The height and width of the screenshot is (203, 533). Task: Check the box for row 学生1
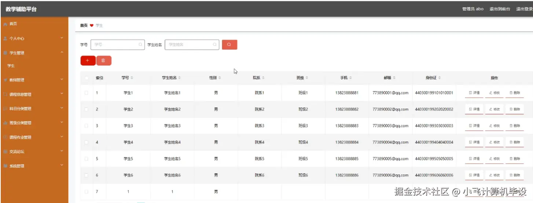point(87,93)
